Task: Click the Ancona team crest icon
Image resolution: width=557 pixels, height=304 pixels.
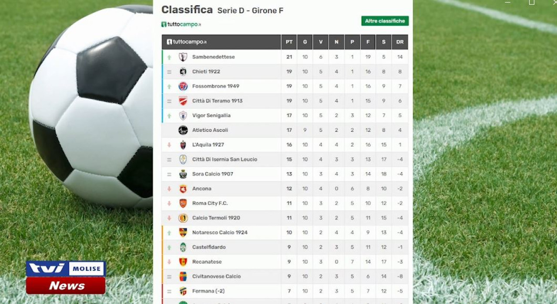Action: (183, 189)
